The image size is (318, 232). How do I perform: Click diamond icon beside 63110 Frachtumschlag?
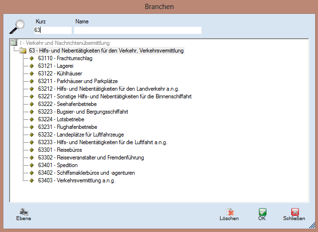(32, 58)
